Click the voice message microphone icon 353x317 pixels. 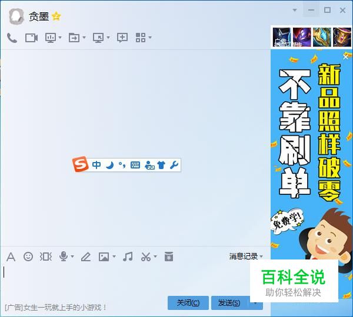point(64,257)
